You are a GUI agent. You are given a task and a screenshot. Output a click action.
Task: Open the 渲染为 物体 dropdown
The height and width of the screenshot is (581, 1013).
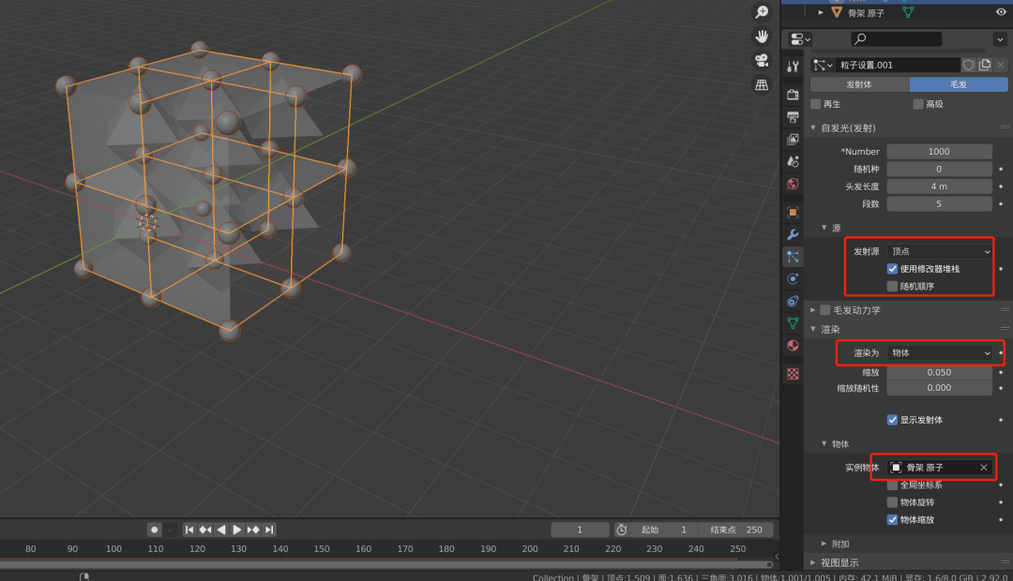tap(940, 352)
